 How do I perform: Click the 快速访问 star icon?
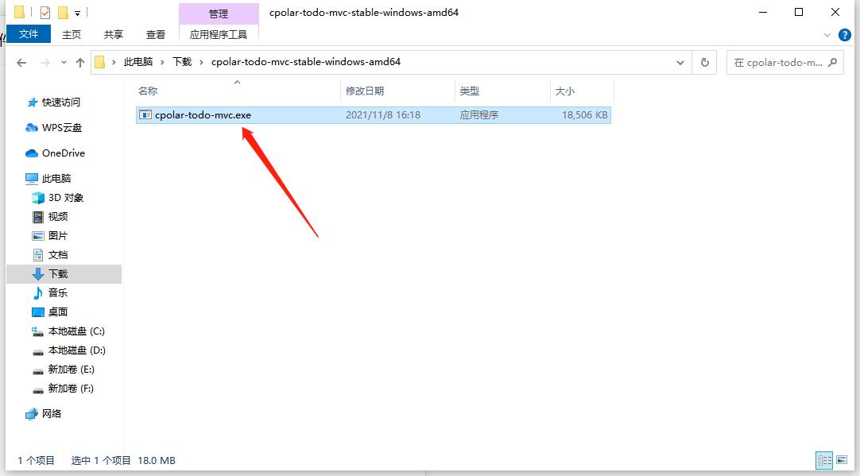pos(33,103)
